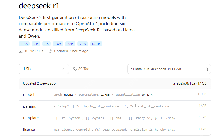Pick the 14b size tag

tap(58, 44)
